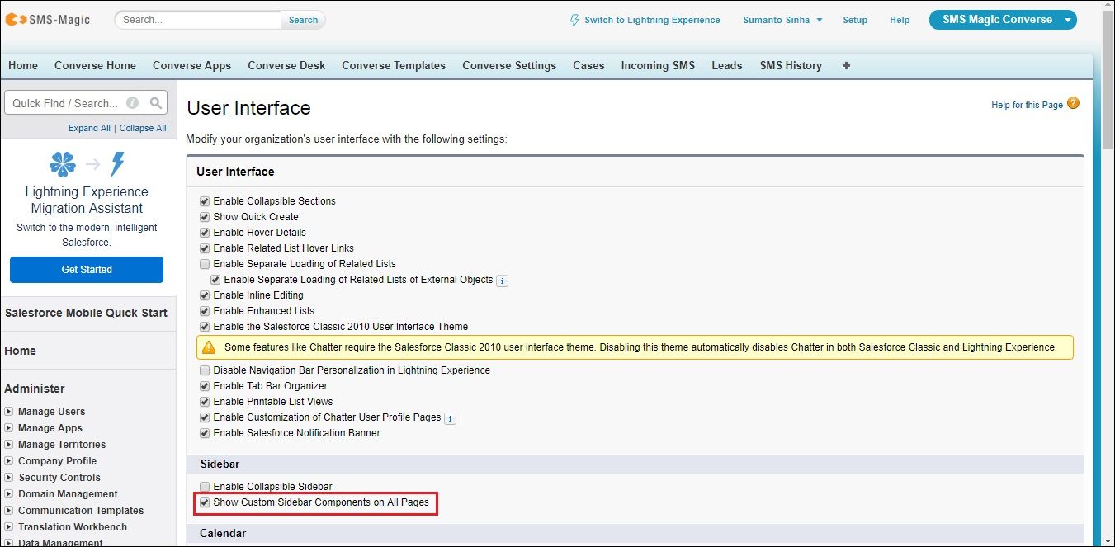Go to Converse Templates tab
The width and height of the screenshot is (1115, 547).
click(394, 65)
